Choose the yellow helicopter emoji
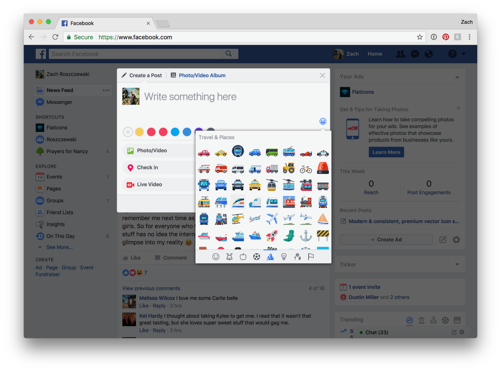This screenshot has height=372, width=501. (x=238, y=219)
